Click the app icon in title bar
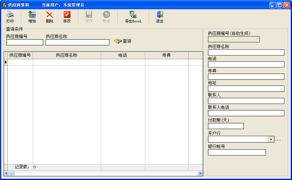 coord(4,5)
